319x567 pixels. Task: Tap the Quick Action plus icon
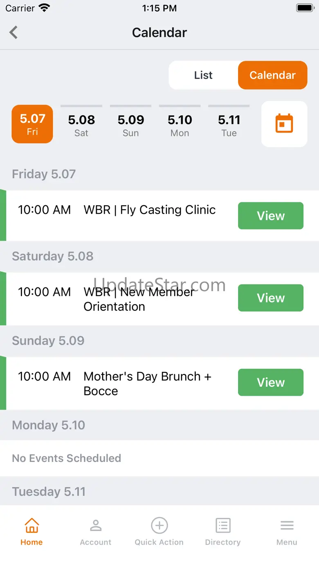point(159,525)
